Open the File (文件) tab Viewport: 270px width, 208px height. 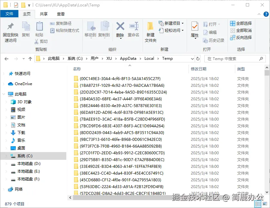pyautogui.click(x=9, y=14)
